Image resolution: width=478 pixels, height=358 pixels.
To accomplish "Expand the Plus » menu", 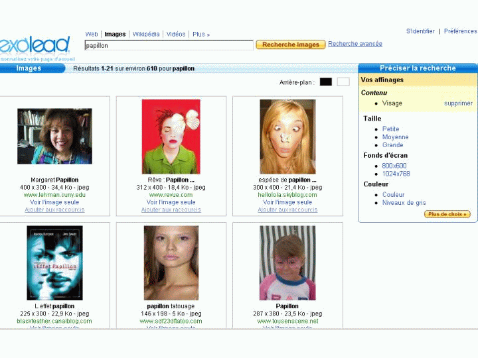I will pos(201,34).
